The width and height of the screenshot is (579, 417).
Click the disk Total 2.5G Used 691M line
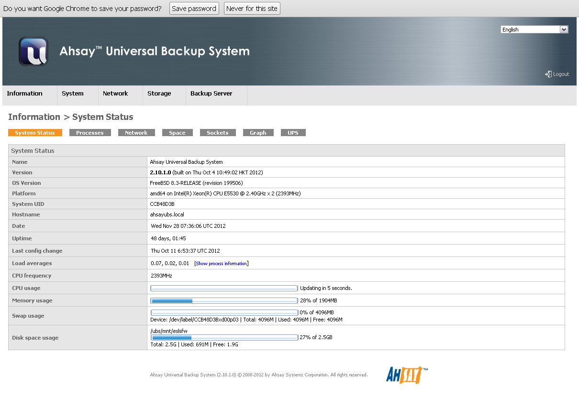coord(194,344)
